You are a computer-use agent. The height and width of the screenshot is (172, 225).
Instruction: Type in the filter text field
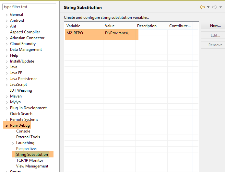click(x=29, y=7)
